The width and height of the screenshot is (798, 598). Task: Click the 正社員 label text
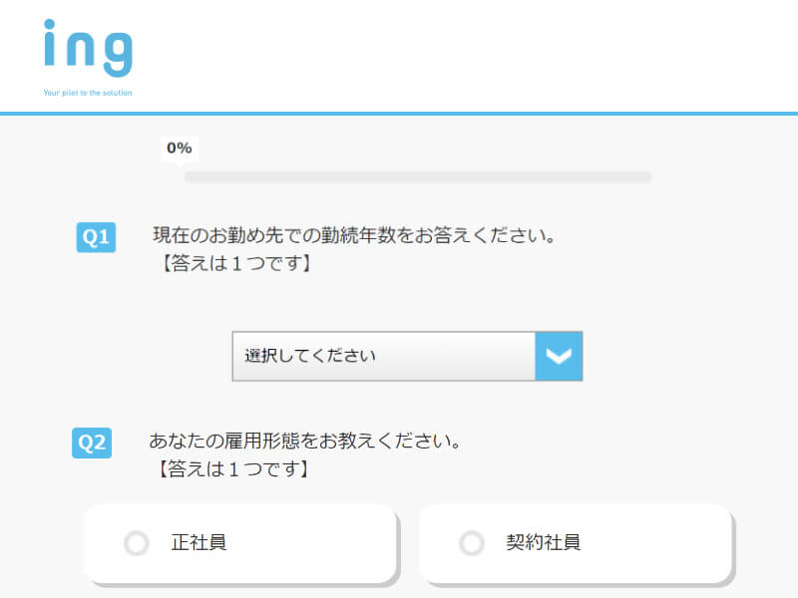click(x=199, y=542)
